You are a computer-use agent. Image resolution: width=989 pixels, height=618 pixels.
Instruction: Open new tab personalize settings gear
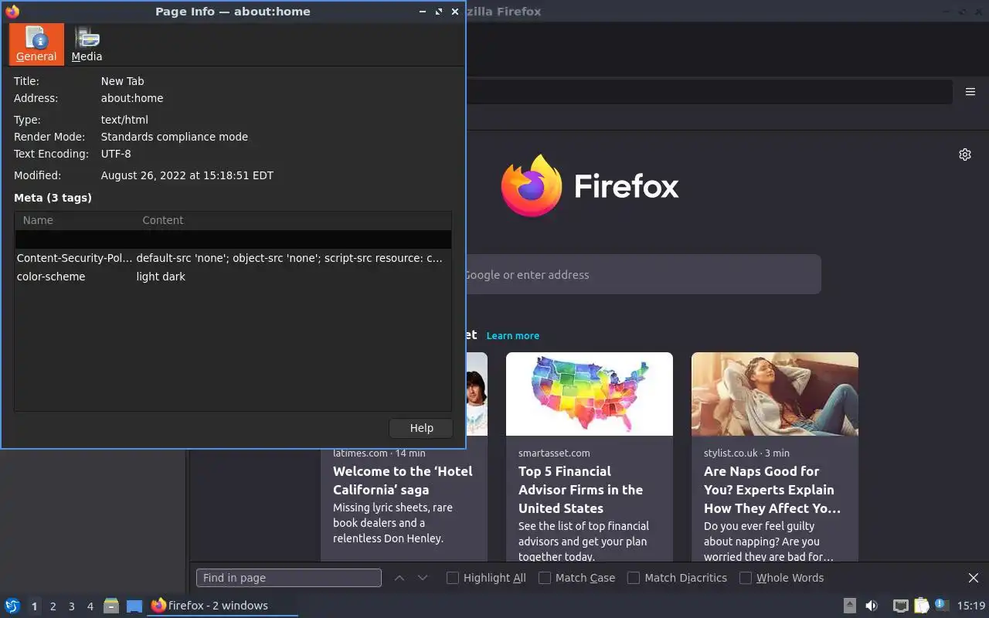(x=965, y=154)
